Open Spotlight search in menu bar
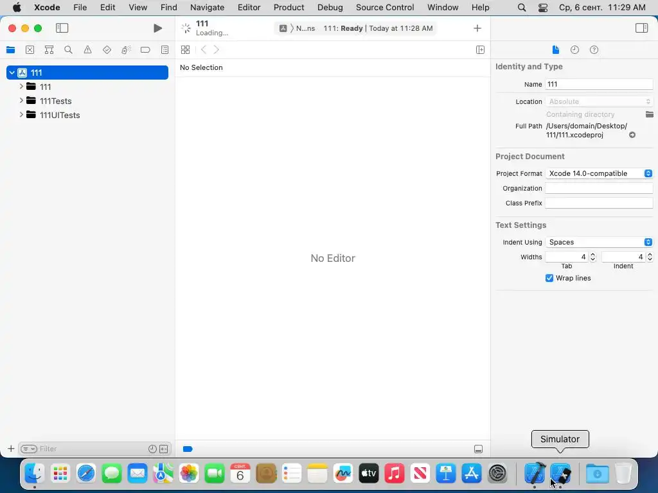Viewport: 658px width, 493px height. [522, 7]
